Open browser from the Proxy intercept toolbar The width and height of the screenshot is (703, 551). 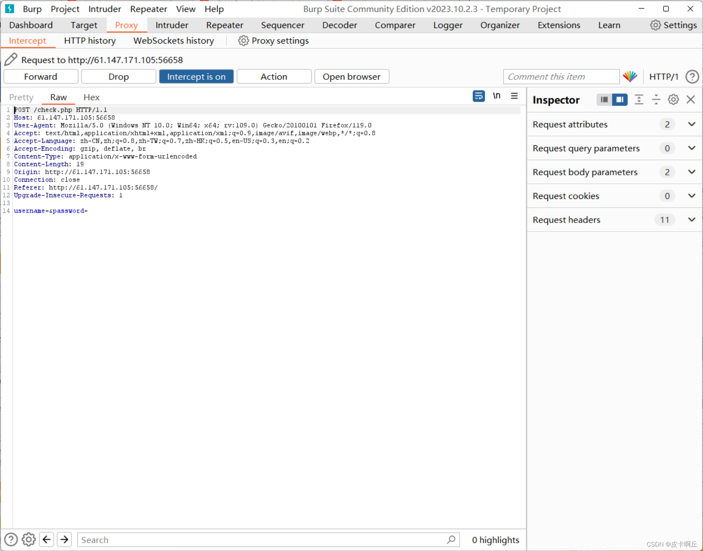pyautogui.click(x=351, y=77)
